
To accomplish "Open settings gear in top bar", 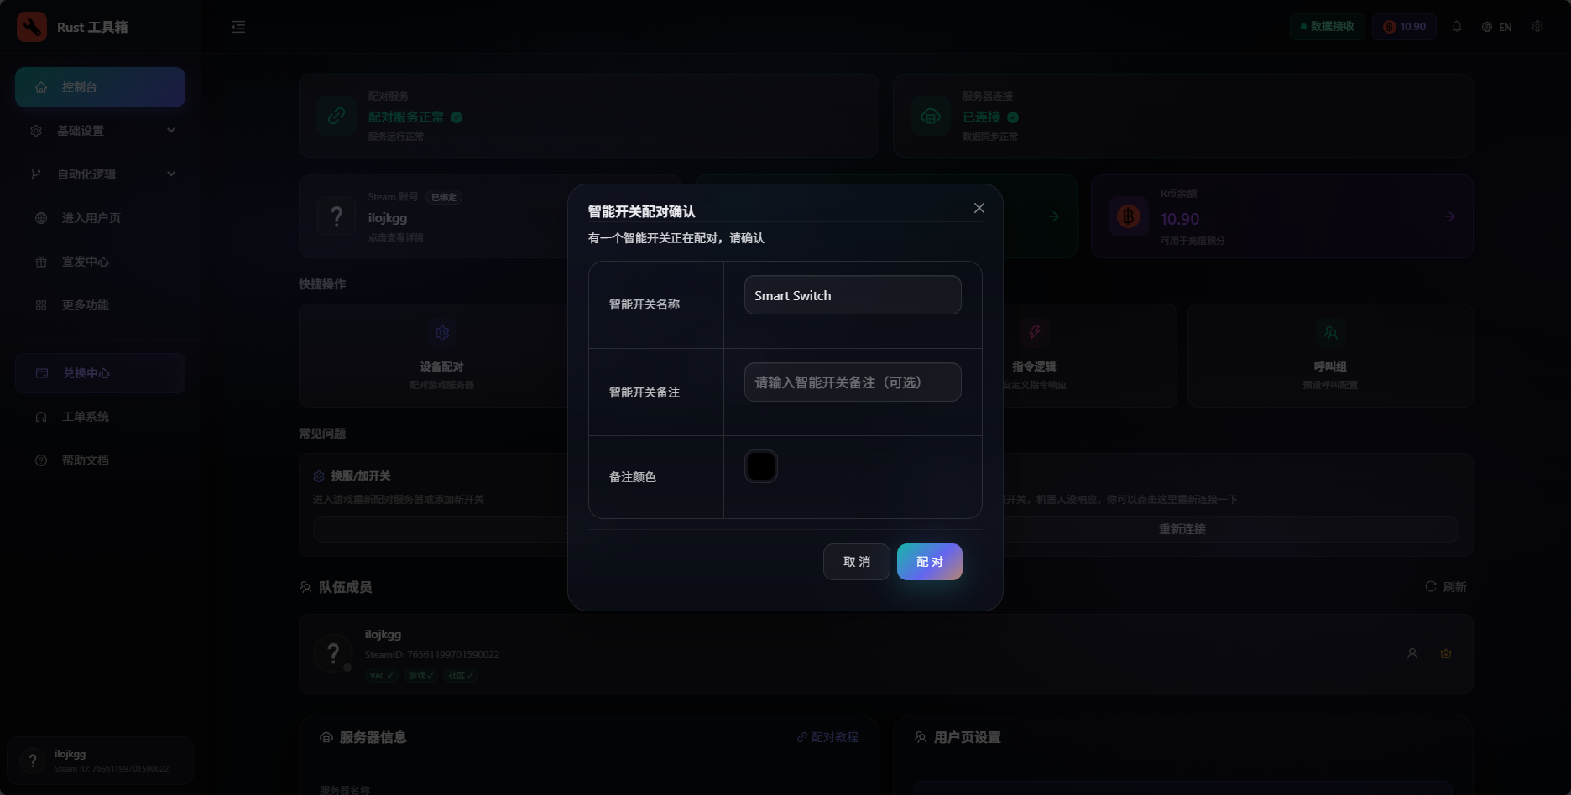I will click(1537, 26).
